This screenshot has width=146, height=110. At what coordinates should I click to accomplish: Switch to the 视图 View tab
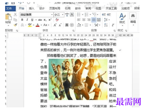[98, 9]
